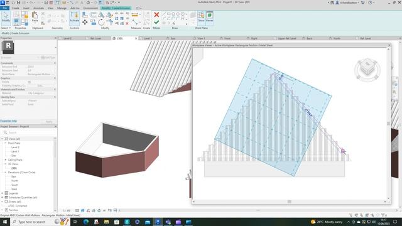Viewport: 402px width, 226px height.
Task: Click the Windows Start button
Action: 5,222
